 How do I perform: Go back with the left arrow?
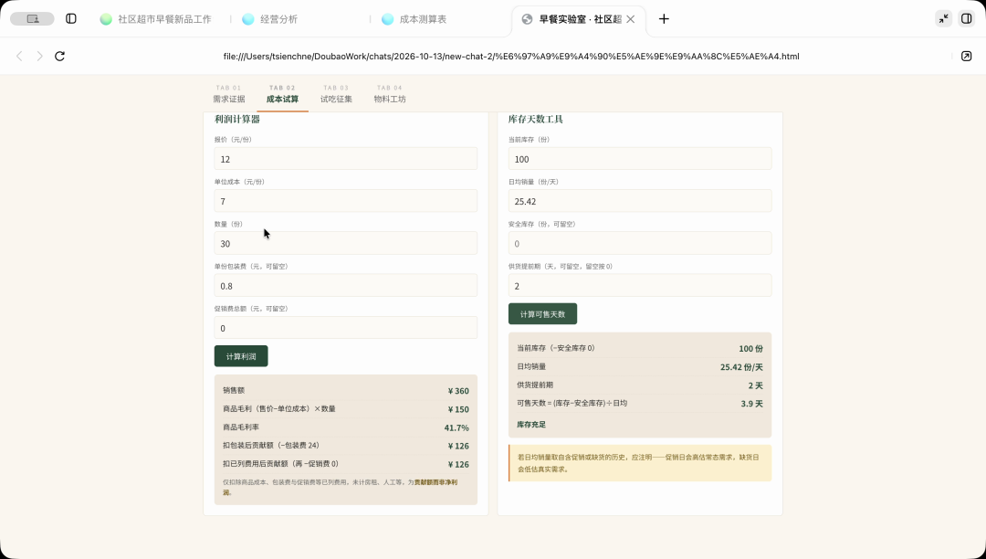(x=19, y=56)
